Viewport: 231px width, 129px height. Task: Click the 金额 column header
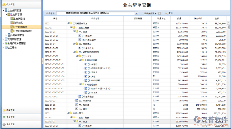216,18
